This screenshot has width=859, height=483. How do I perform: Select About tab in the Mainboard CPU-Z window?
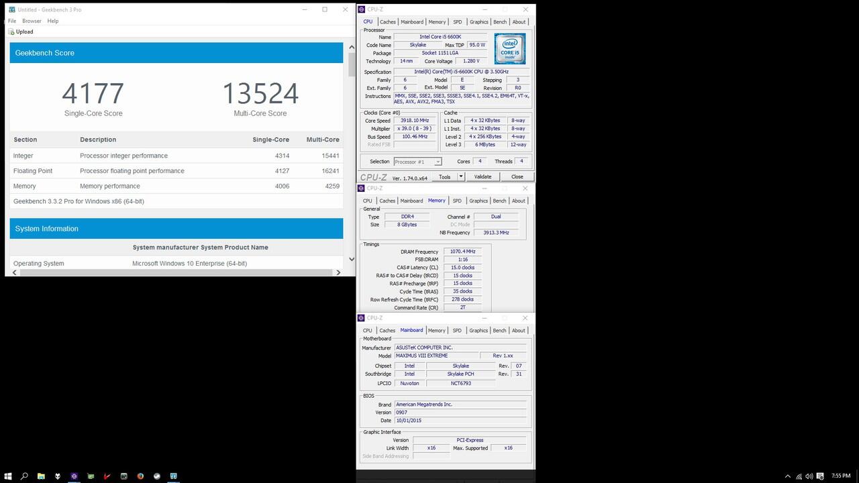click(x=519, y=330)
